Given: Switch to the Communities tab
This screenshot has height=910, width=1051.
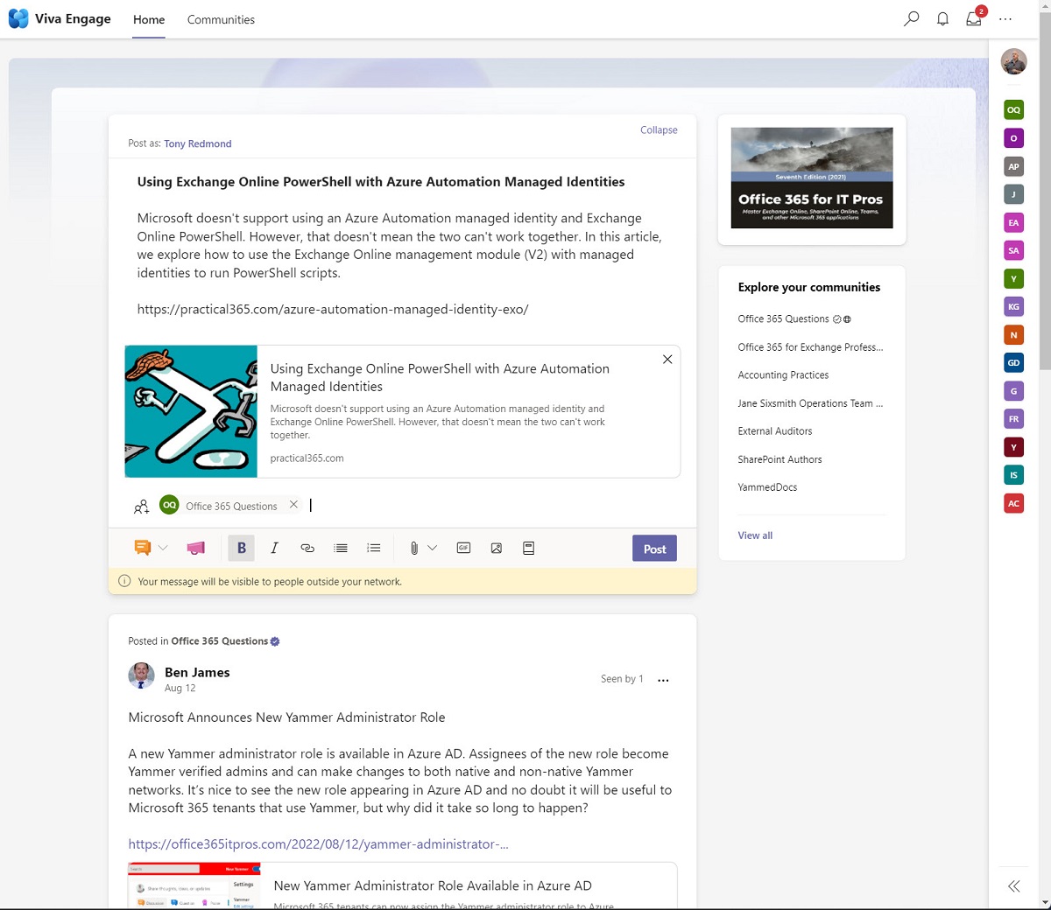Looking at the screenshot, I should coord(221,19).
